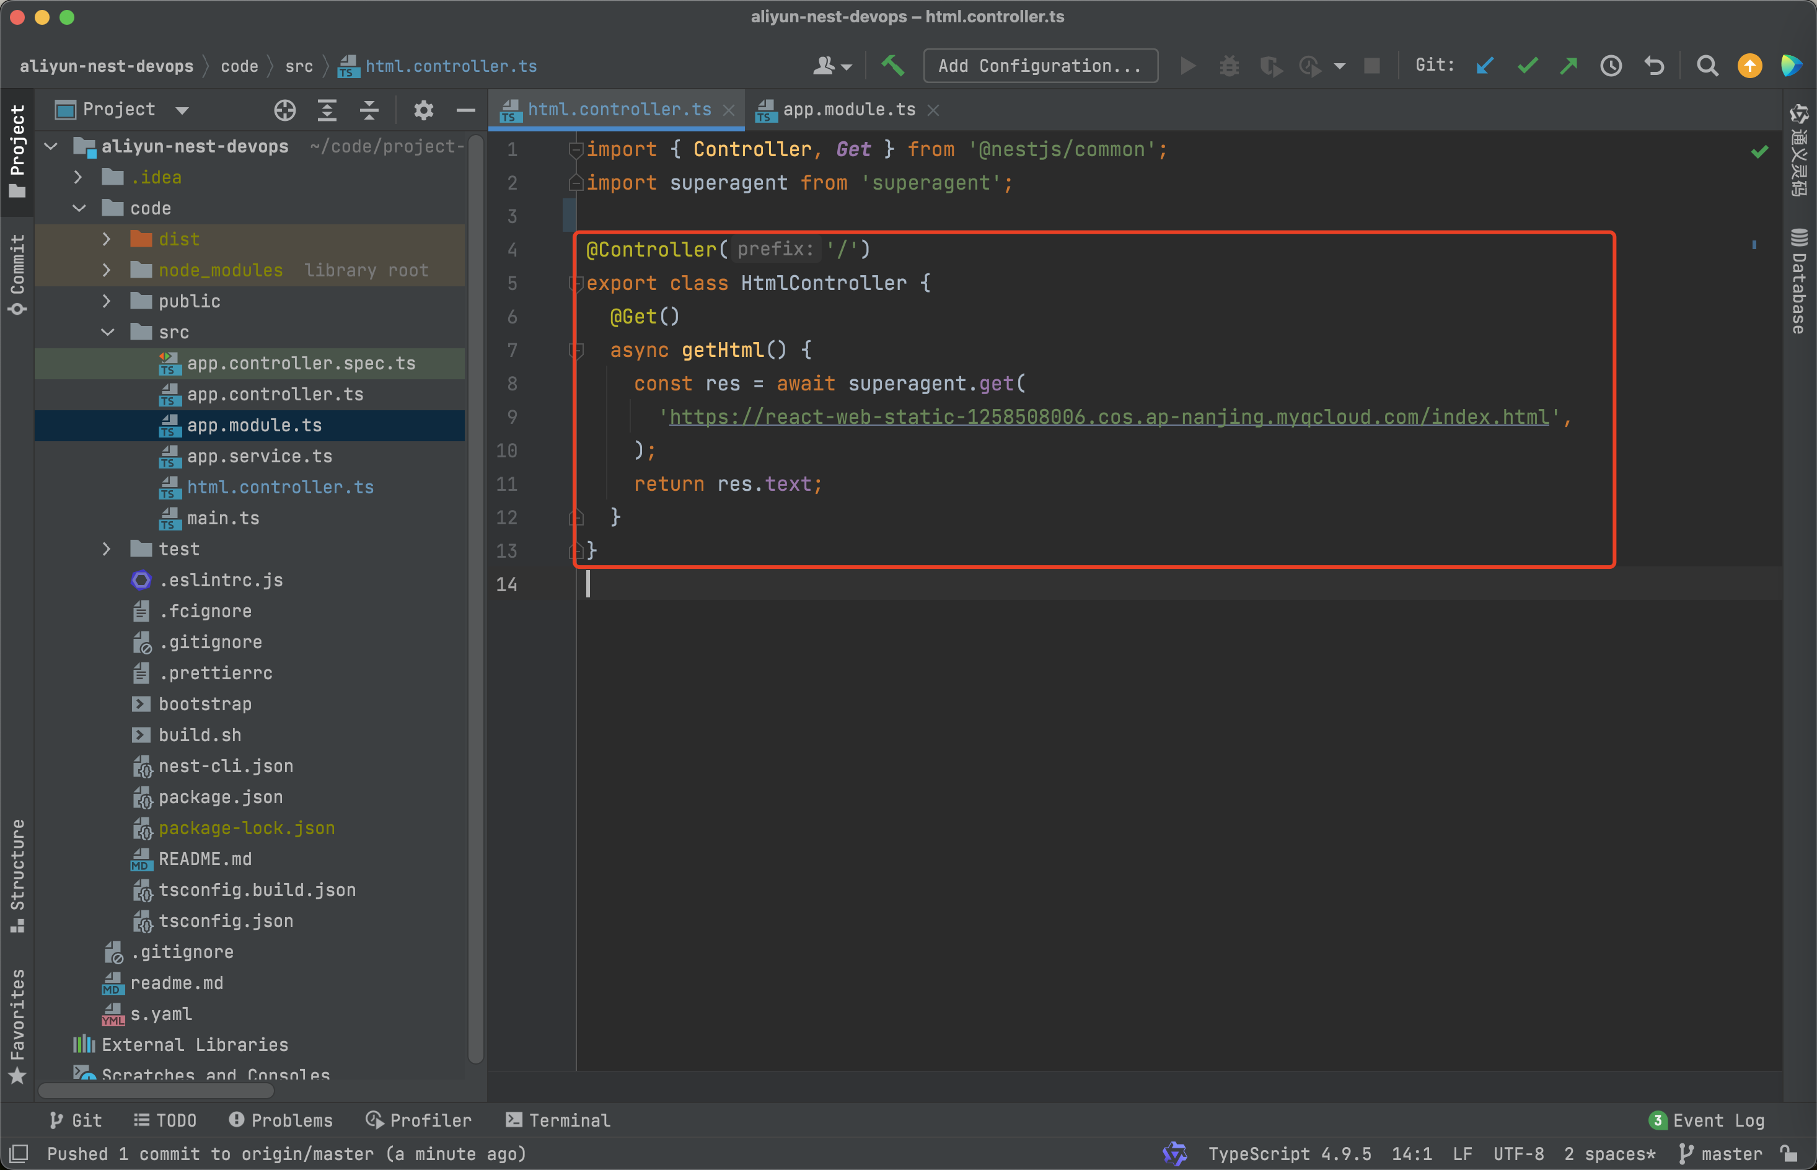Click the Project panel horizontal scrollbar

click(156, 1090)
